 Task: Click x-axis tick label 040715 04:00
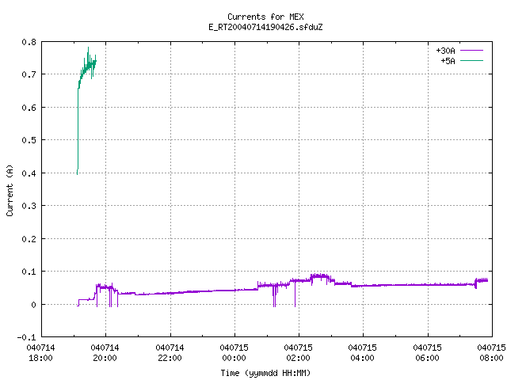click(363, 353)
